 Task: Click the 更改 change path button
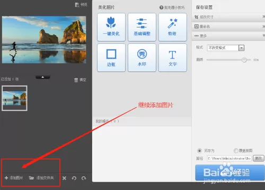click(x=259, y=158)
